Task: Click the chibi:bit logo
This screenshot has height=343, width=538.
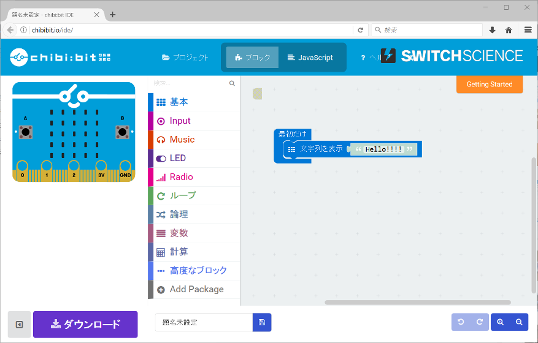Action: click(60, 57)
